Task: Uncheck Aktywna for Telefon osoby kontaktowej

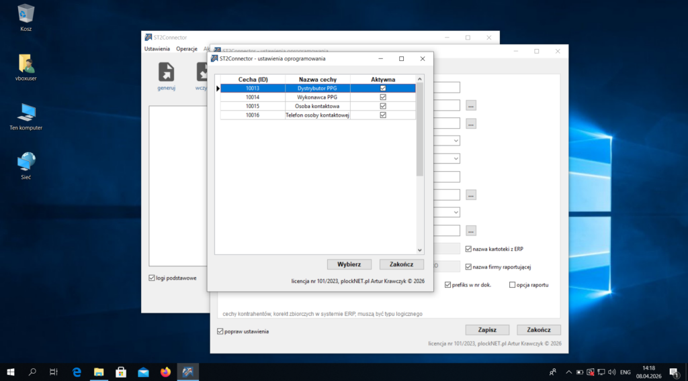Action: coord(383,115)
